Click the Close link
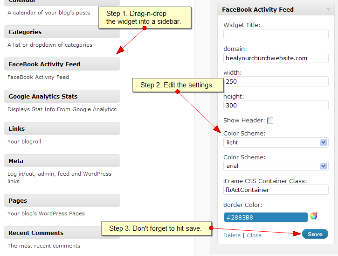The width and height of the screenshot is (338, 256). [254, 235]
